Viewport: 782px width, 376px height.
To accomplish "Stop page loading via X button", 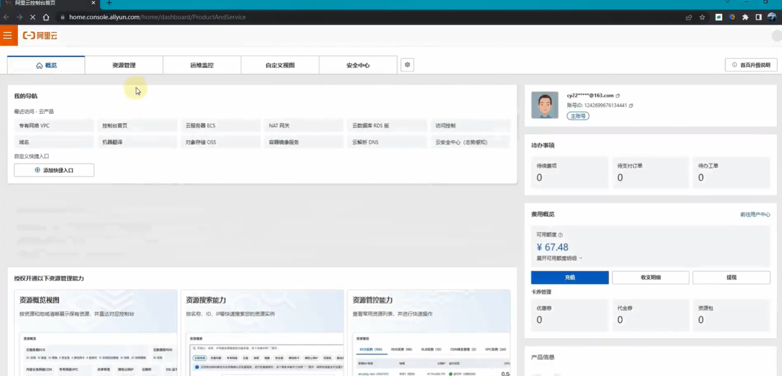I will [32, 17].
